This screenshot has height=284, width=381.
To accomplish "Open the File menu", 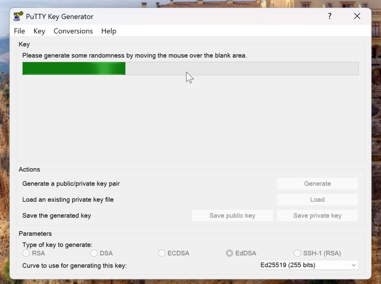I will coord(20,31).
